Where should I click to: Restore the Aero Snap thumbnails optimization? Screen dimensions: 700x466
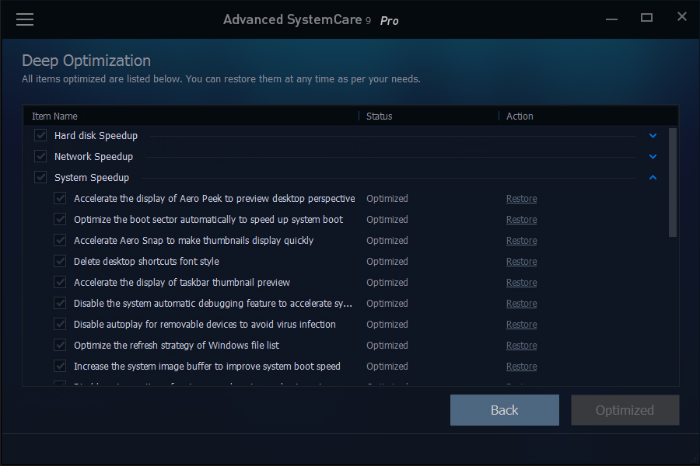[x=521, y=240]
